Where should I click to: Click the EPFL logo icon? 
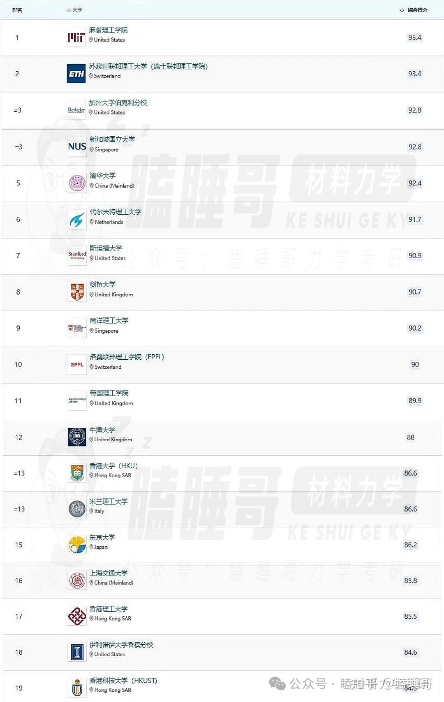77,365
